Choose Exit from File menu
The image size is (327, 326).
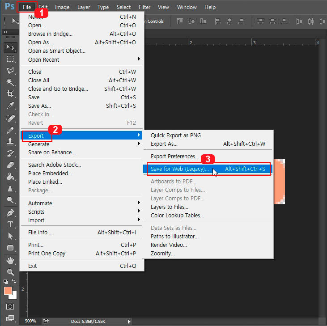pos(81,266)
